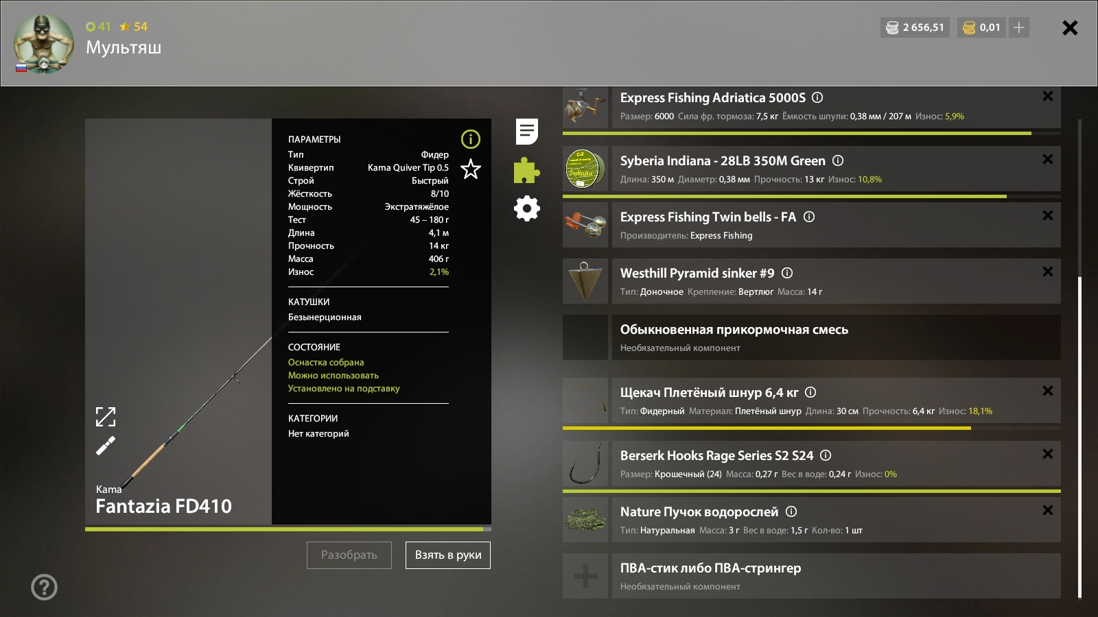Viewport: 1098px width, 617px height.
Task: Click the Разобрать button
Action: (x=349, y=555)
